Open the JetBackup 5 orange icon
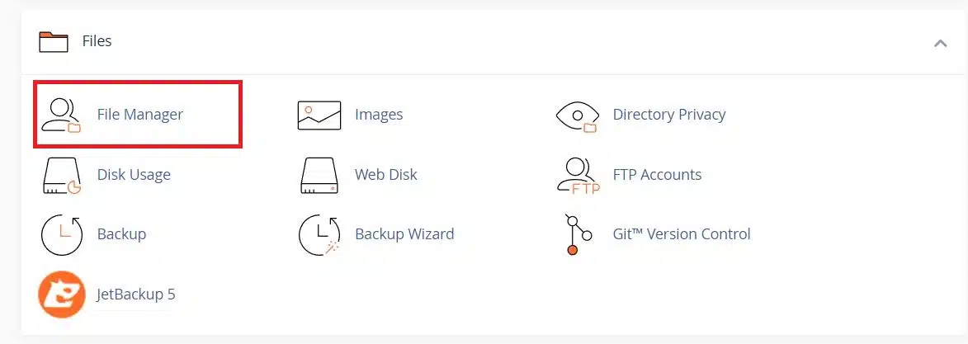This screenshot has width=968, height=344. point(62,294)
